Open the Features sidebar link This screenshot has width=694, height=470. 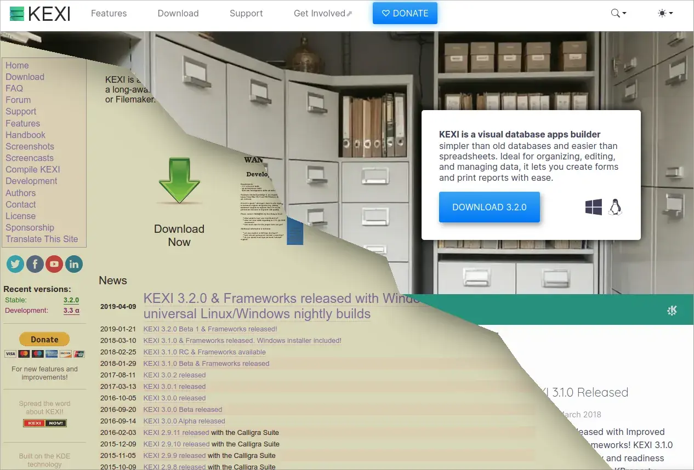pyautogui.click(x=22, y=123)
